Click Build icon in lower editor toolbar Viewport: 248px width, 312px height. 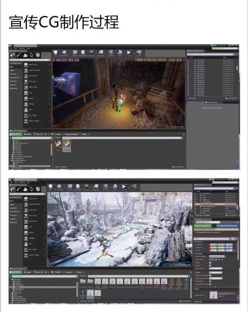(x=115, y=187)
